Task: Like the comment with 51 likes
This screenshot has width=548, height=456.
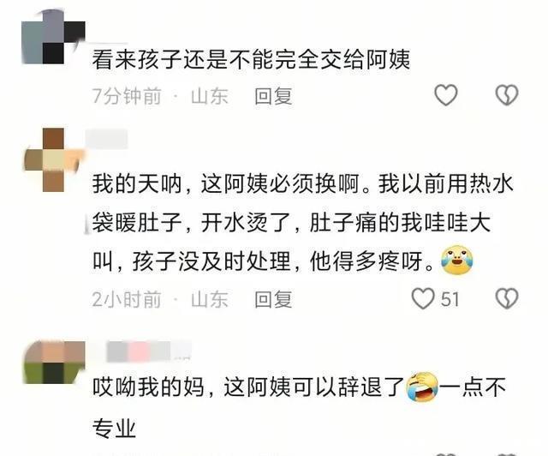Action: pos(423,298)
